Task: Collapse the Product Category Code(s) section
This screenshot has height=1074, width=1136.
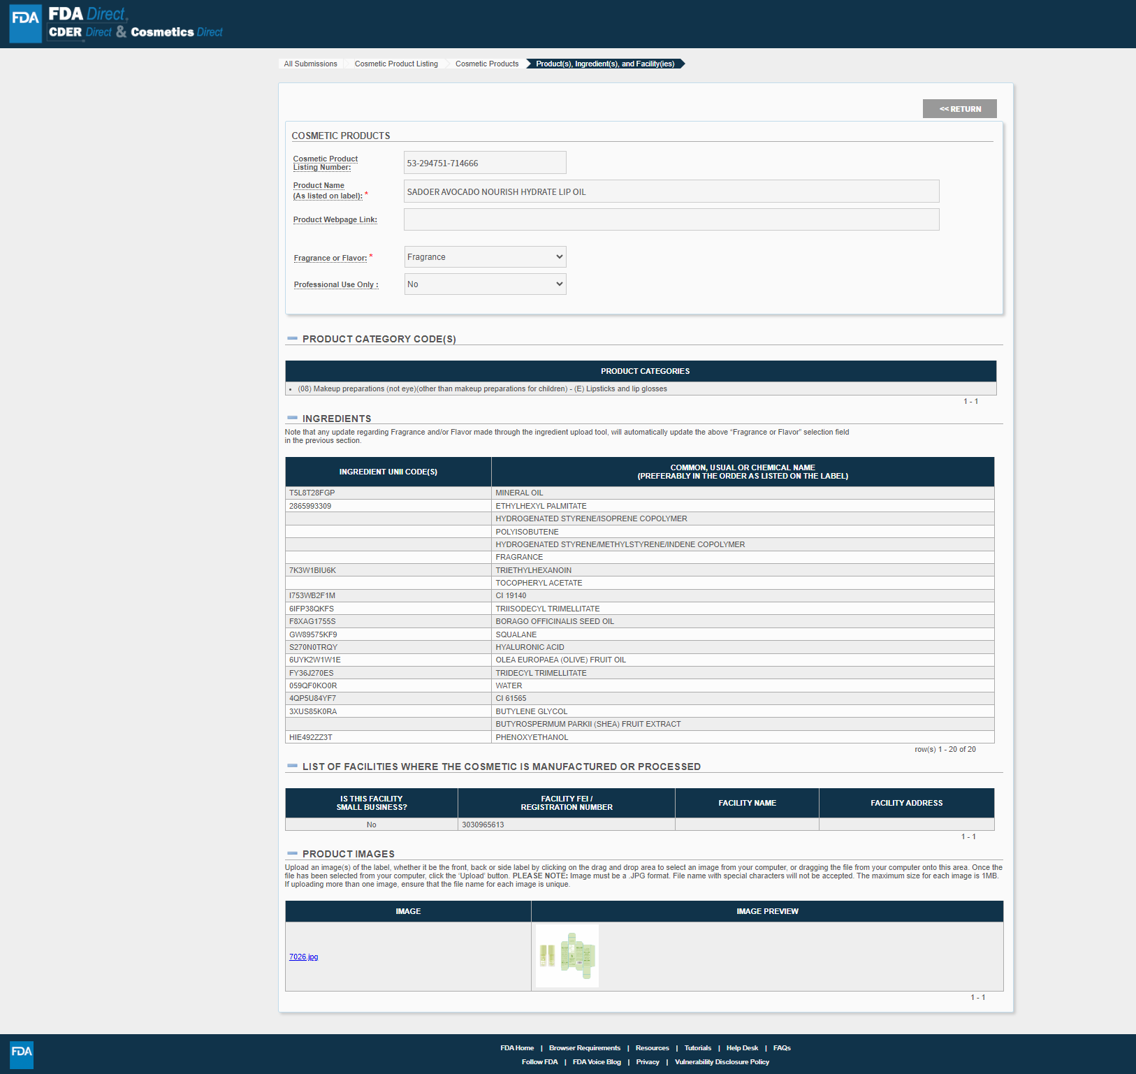Action: pos(292,339)
